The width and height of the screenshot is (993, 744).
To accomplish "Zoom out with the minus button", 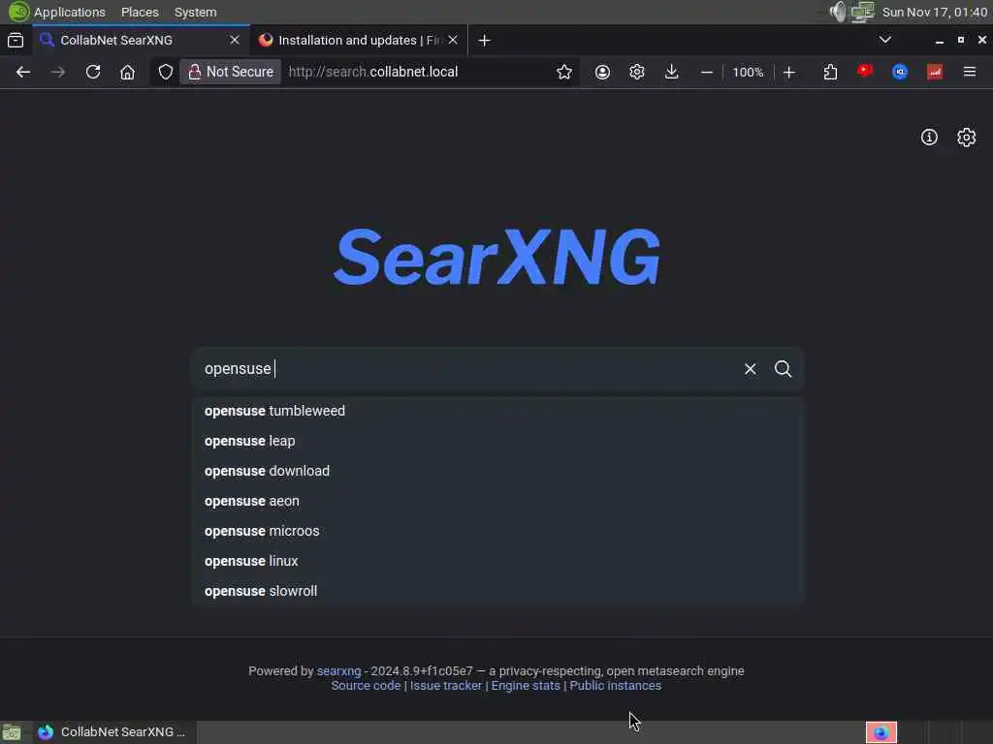I will click(x=707, y=72).
